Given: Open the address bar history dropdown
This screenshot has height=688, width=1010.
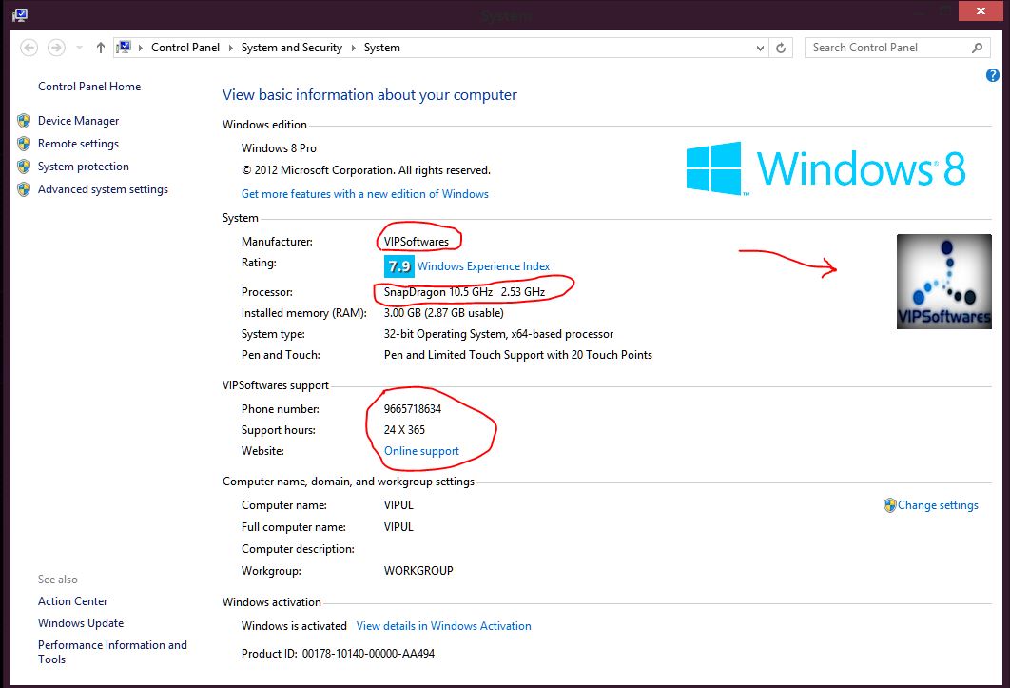Looking at the screenshot, I should click(x=759, y=47).
